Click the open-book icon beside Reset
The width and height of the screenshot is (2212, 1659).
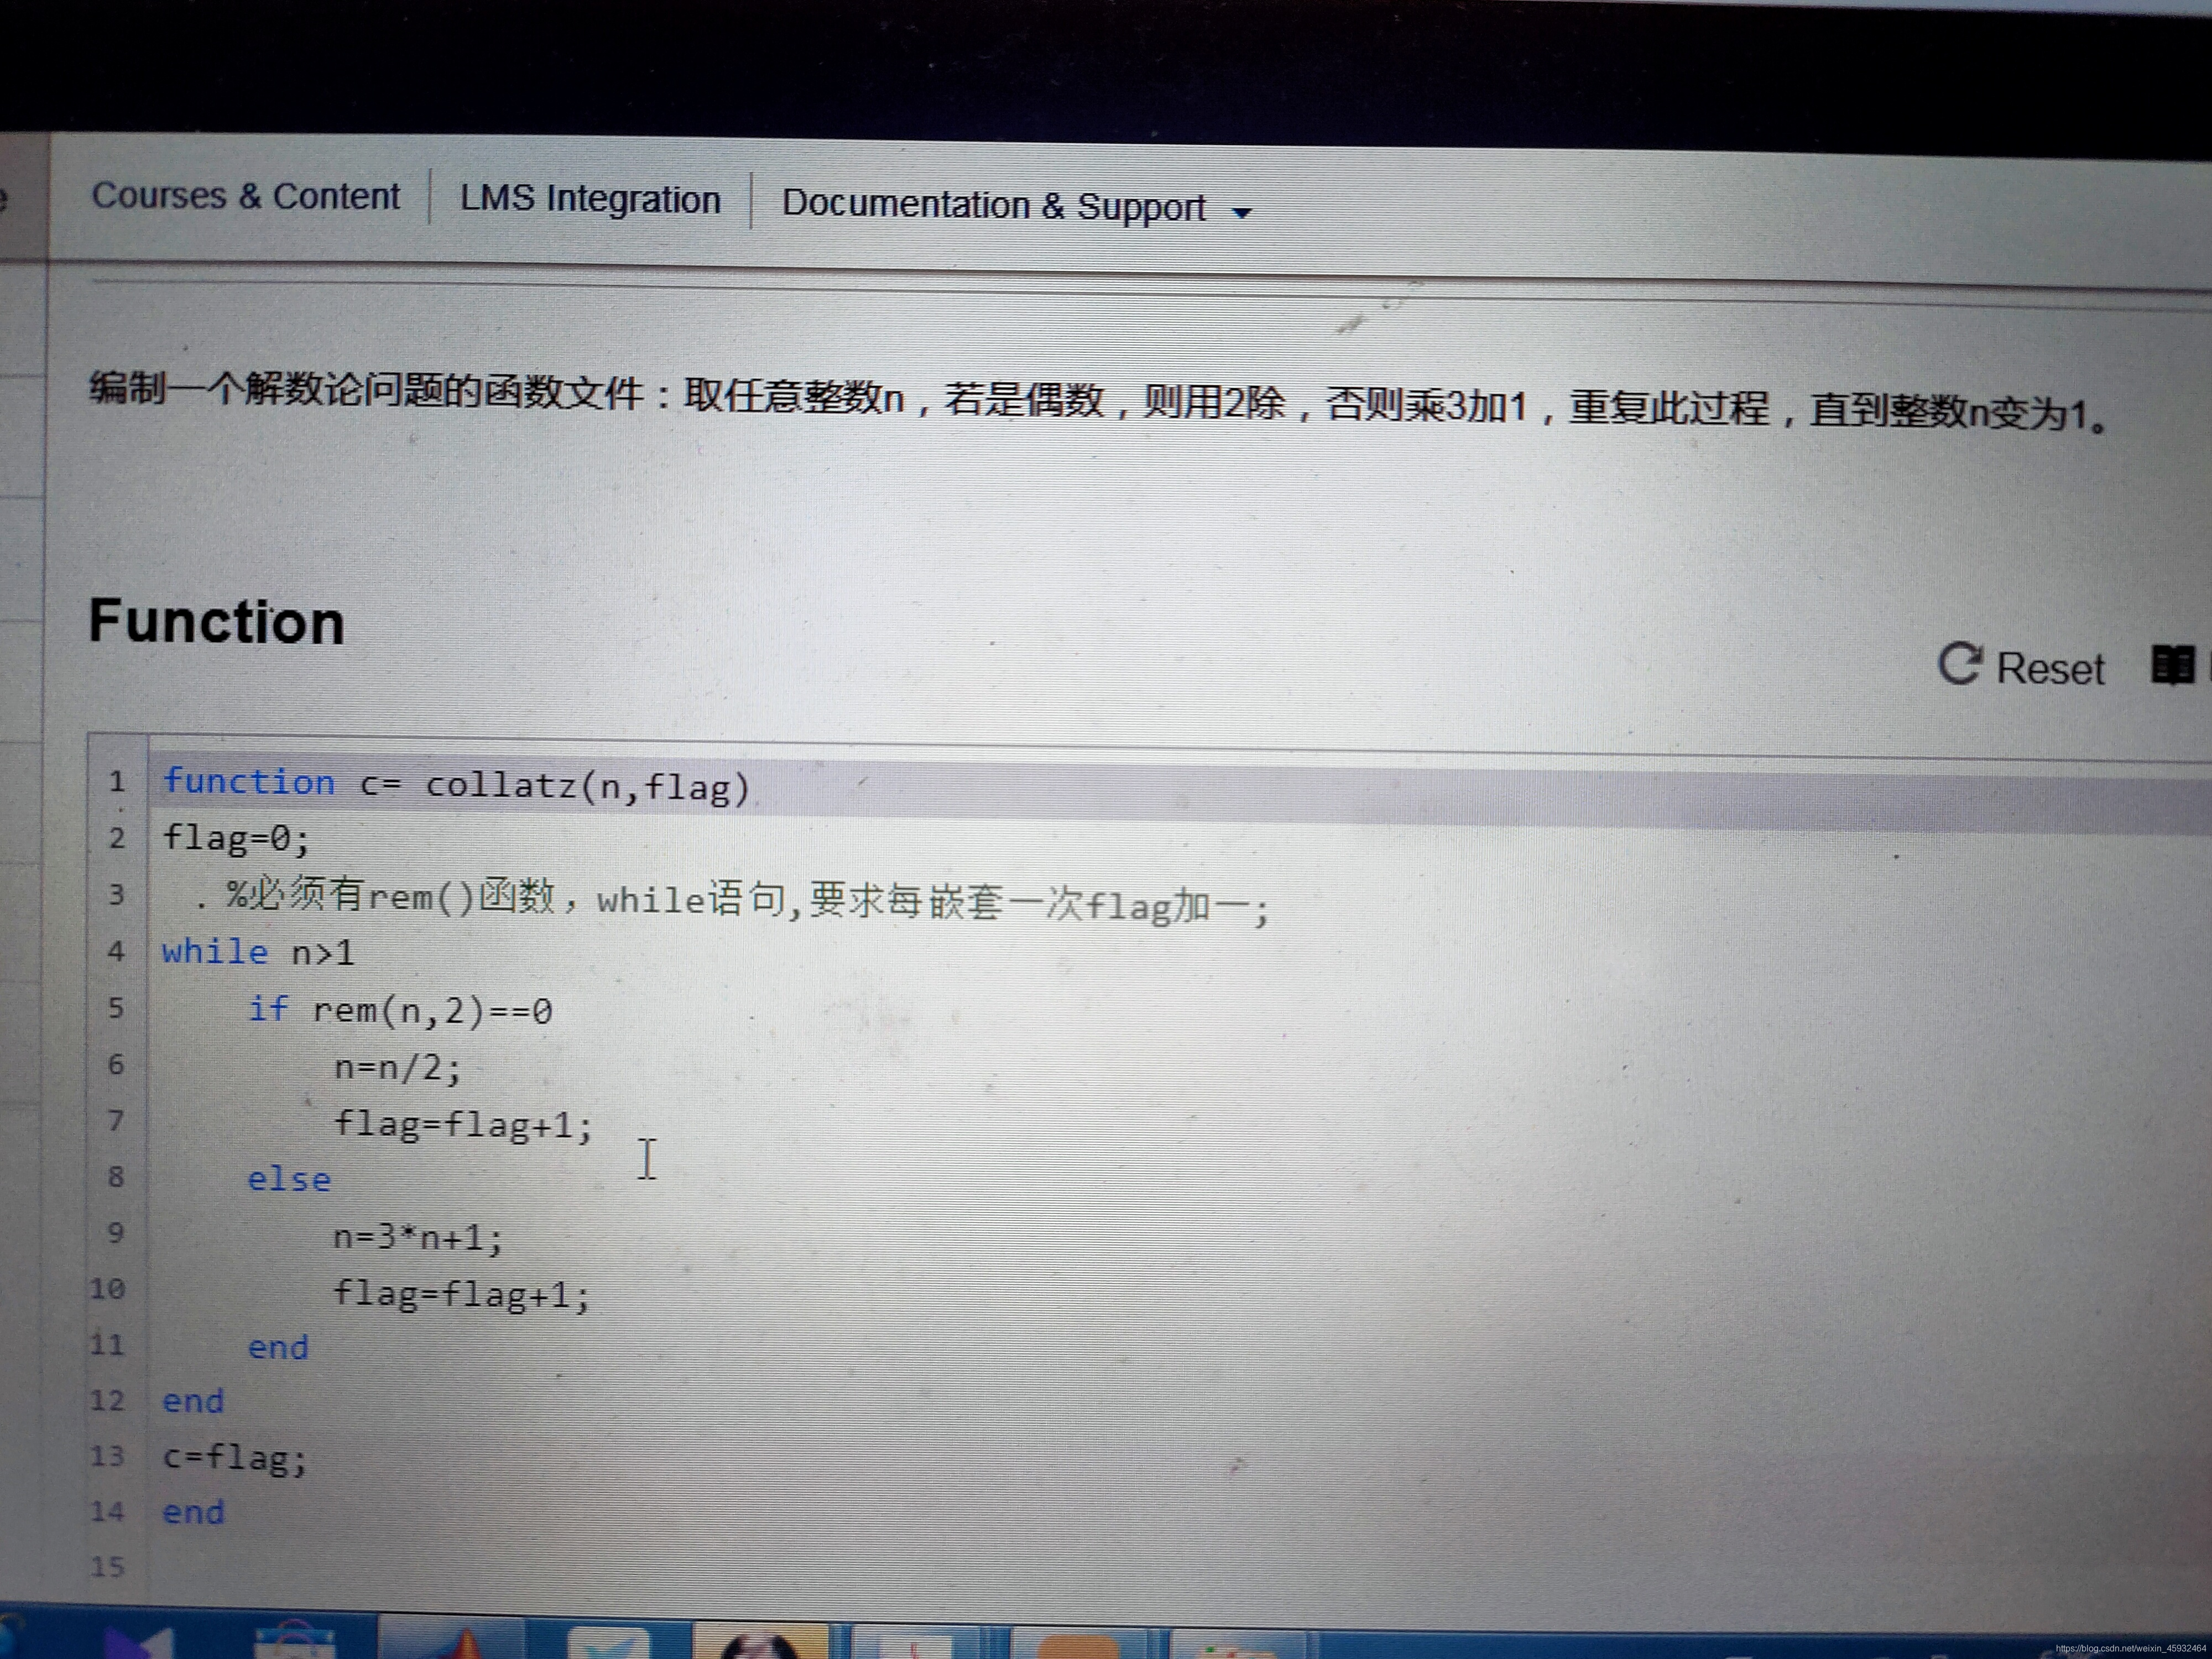pyautogui.click(x=2172, y=666)
